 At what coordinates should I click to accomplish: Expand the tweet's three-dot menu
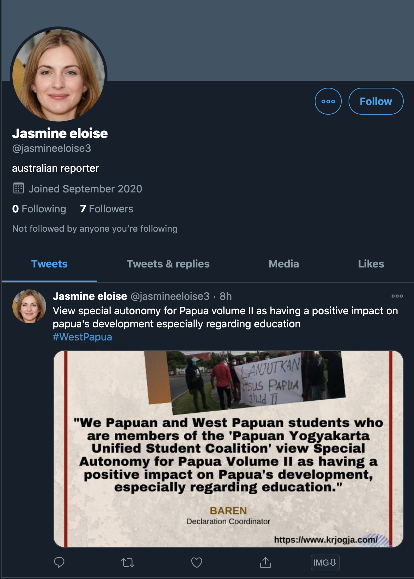(397, 296)
